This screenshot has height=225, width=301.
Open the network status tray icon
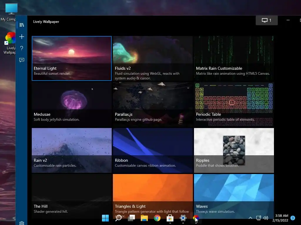pyautogui.click(x=258, y=218)
